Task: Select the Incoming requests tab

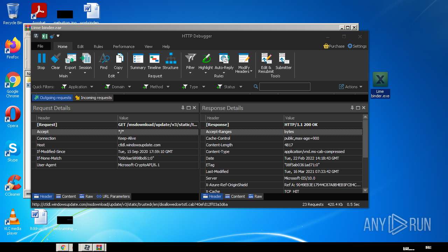Action: (93, 98)
